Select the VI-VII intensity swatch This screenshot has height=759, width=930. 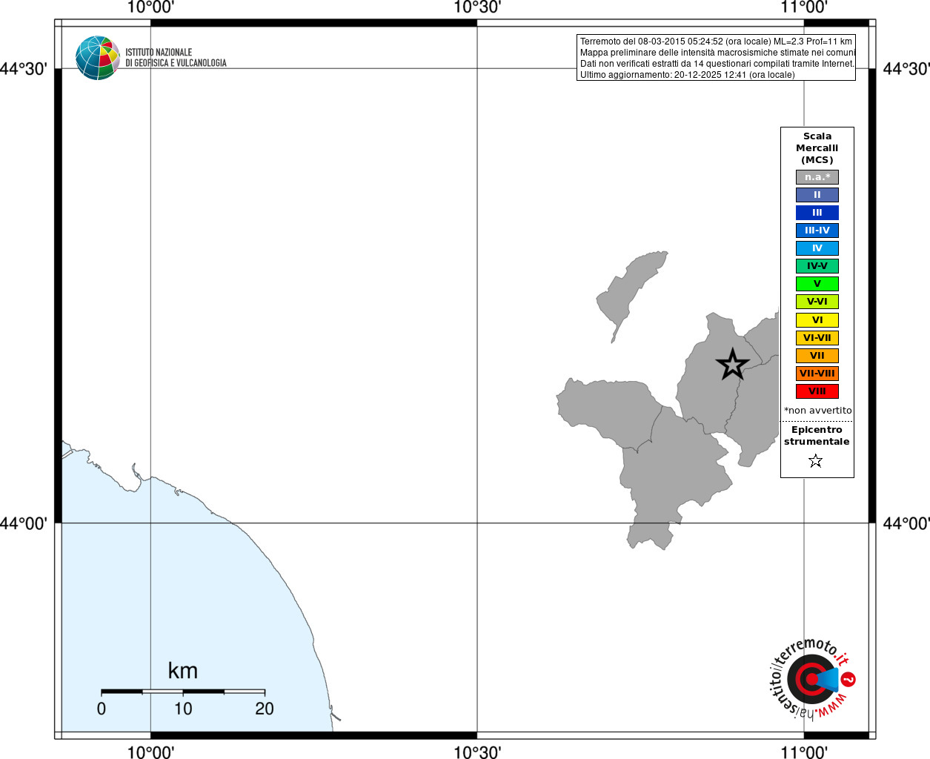tap(817, 338)
